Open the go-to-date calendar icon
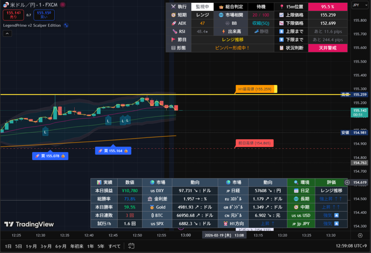 click(x=131, y=246)
